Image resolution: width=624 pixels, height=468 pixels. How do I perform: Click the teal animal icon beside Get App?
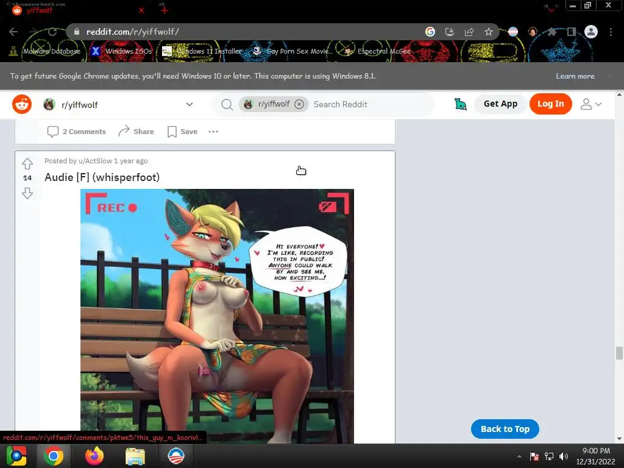point(461,104)
